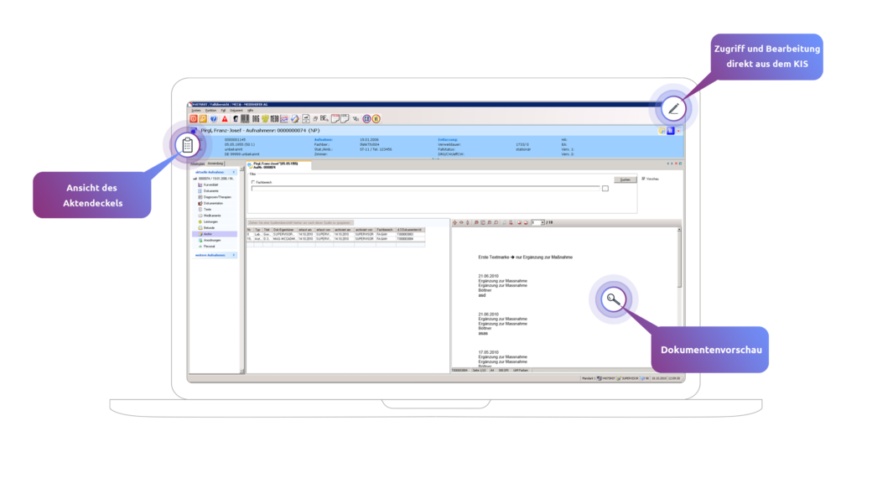The width and height of the screenshot is (872, 494).
Task: Click the yellow round badge toolbar icon
Action: [x=376, y=118]
